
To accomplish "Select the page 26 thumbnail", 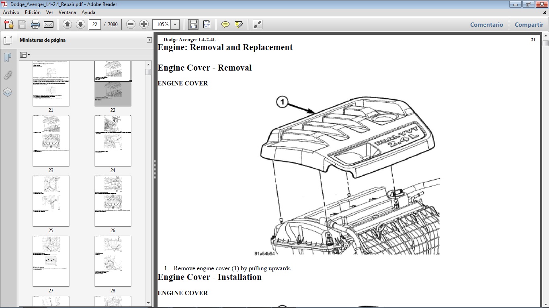I will pyautogui.click(x=113, y=201).
